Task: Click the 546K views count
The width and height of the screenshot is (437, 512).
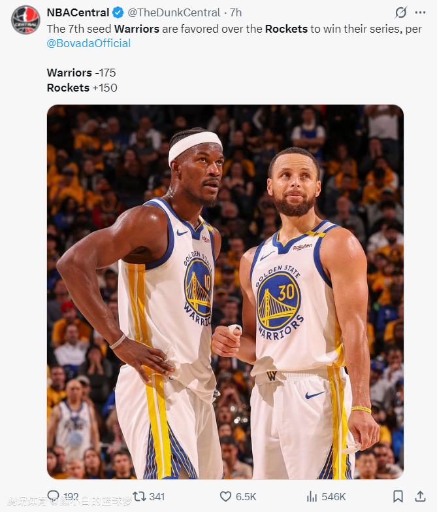Action: (x=334, y=497)
